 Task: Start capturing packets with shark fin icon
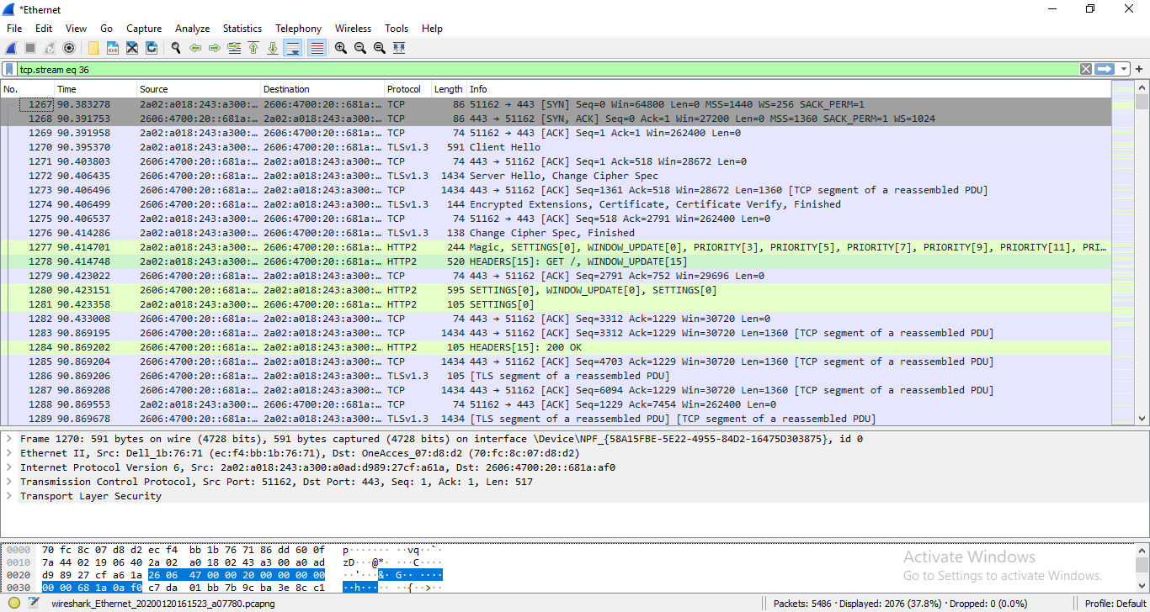pos(11,48)
